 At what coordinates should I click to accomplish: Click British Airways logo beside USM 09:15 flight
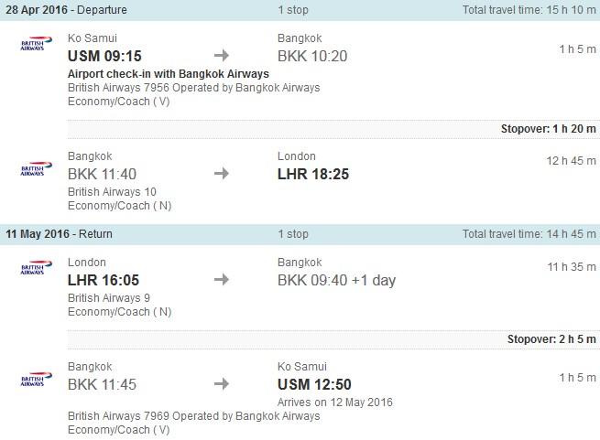point(36,43)
